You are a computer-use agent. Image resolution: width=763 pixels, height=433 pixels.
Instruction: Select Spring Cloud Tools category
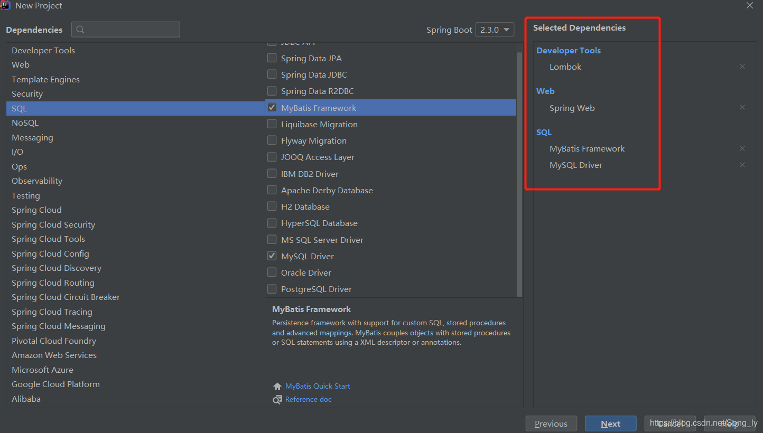[x=135, y=239]
